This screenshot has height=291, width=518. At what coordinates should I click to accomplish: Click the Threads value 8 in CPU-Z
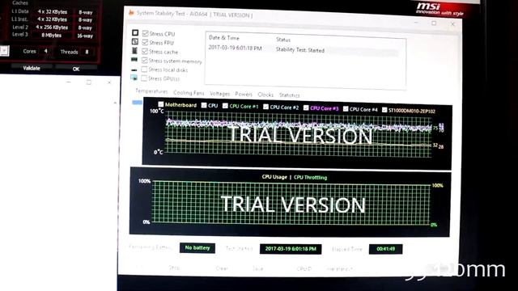tap(87, 52)
